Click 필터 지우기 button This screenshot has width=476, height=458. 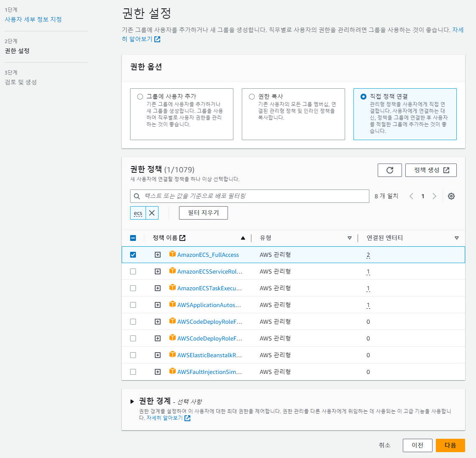203,213
